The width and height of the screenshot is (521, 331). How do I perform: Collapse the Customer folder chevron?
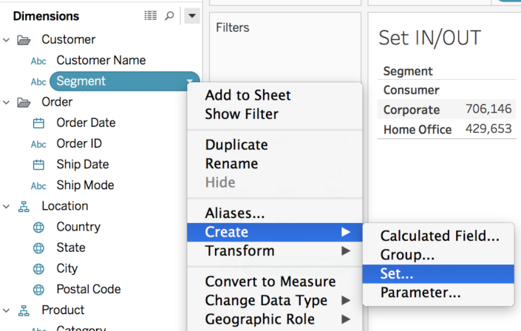[7, 40]
